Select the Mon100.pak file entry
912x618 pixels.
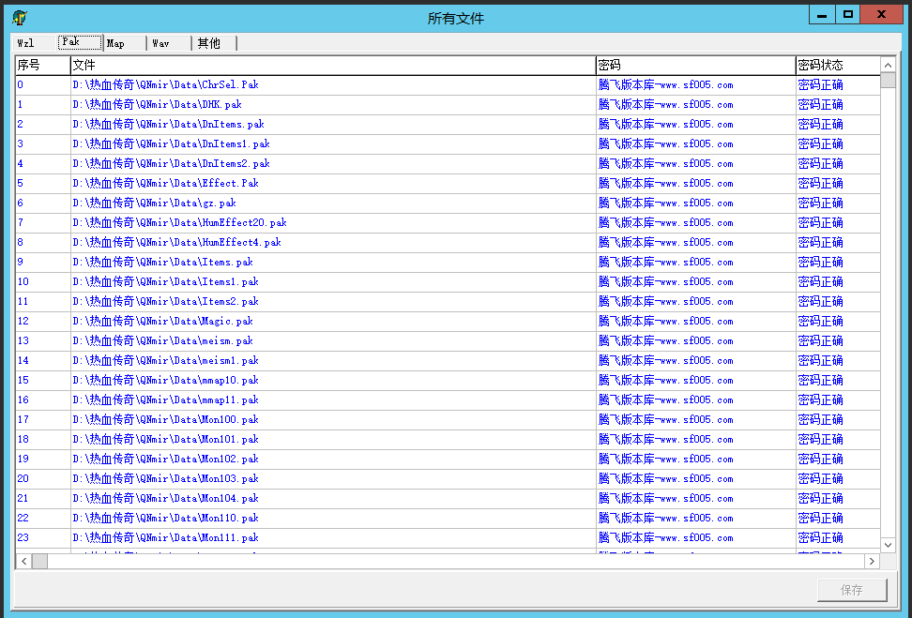pos(165,419)
